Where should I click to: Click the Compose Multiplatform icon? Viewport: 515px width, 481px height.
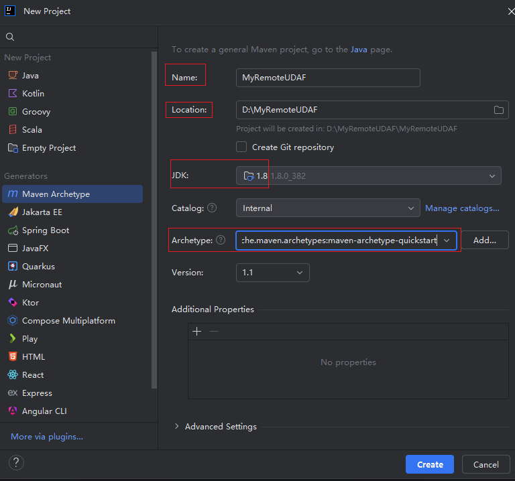click(13, 320)
